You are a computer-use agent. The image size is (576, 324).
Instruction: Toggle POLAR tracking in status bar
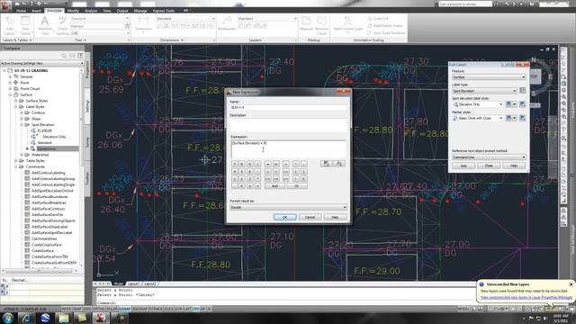[x=112, y=309]
